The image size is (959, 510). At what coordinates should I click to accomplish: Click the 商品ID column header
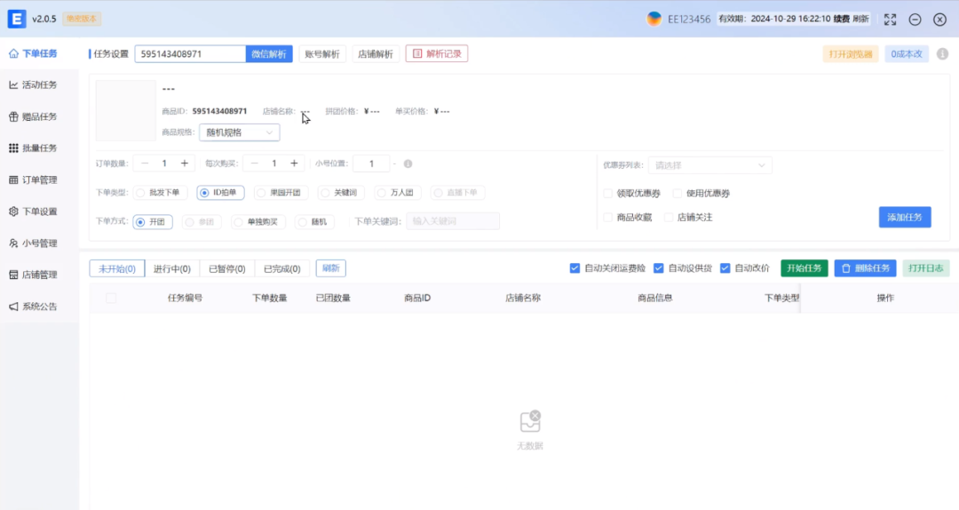pos(417,299)
